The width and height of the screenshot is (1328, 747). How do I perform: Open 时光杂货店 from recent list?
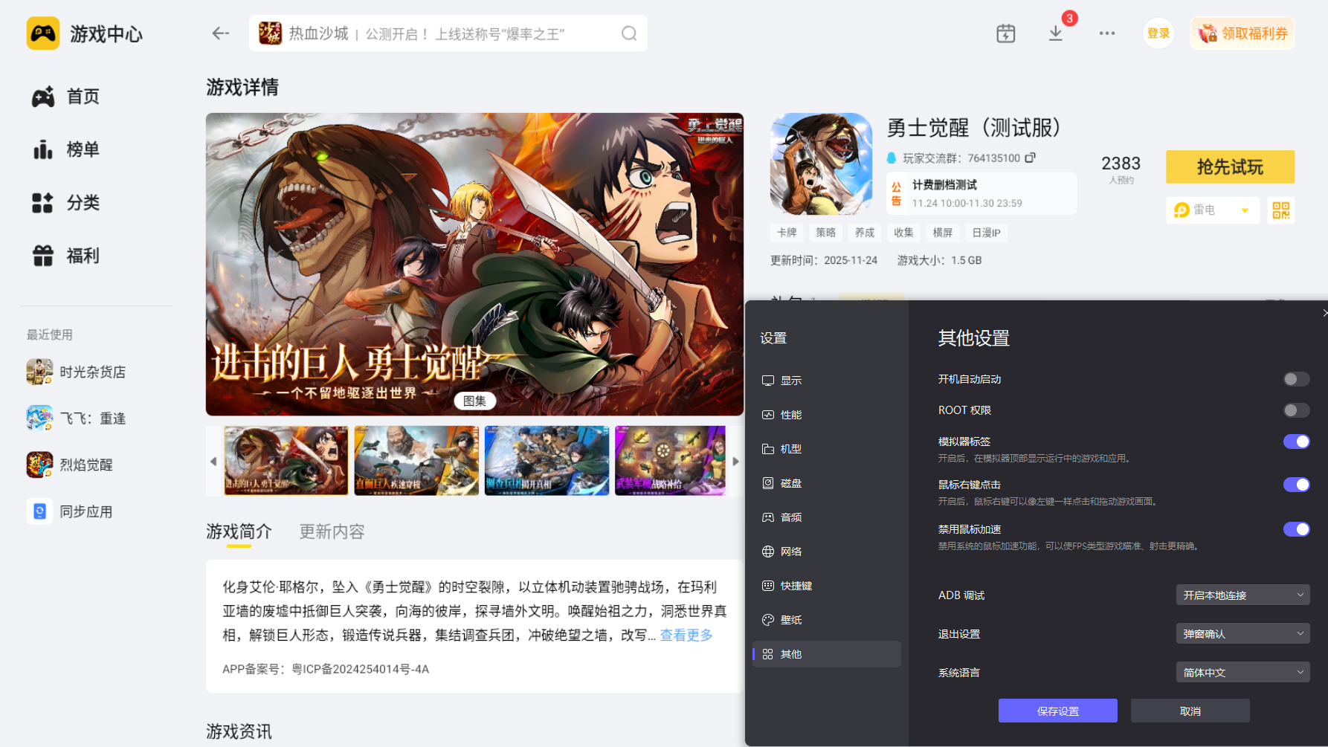77,372
